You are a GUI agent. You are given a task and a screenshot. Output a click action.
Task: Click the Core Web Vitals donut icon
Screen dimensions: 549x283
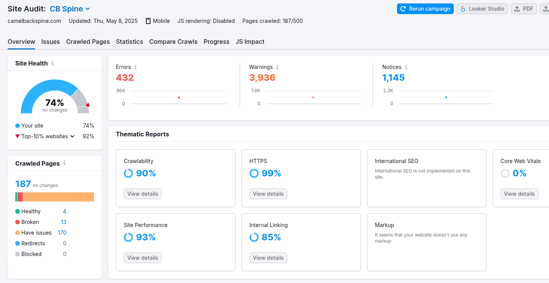pyautogui.click(x=505, y=173)
